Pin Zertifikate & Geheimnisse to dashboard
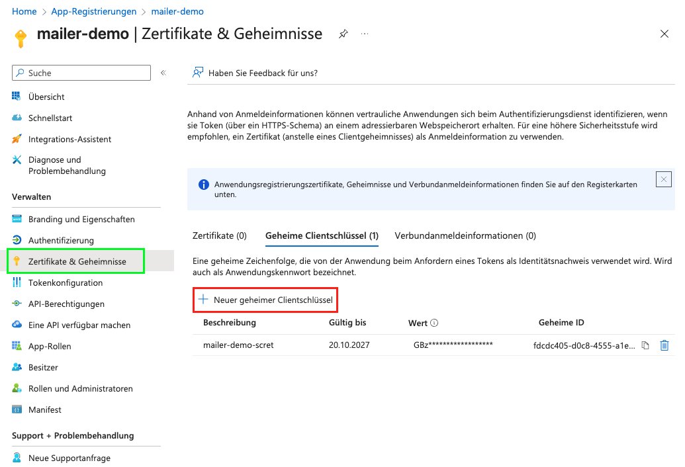Viewport: 685px width, 467px height. 343,34
